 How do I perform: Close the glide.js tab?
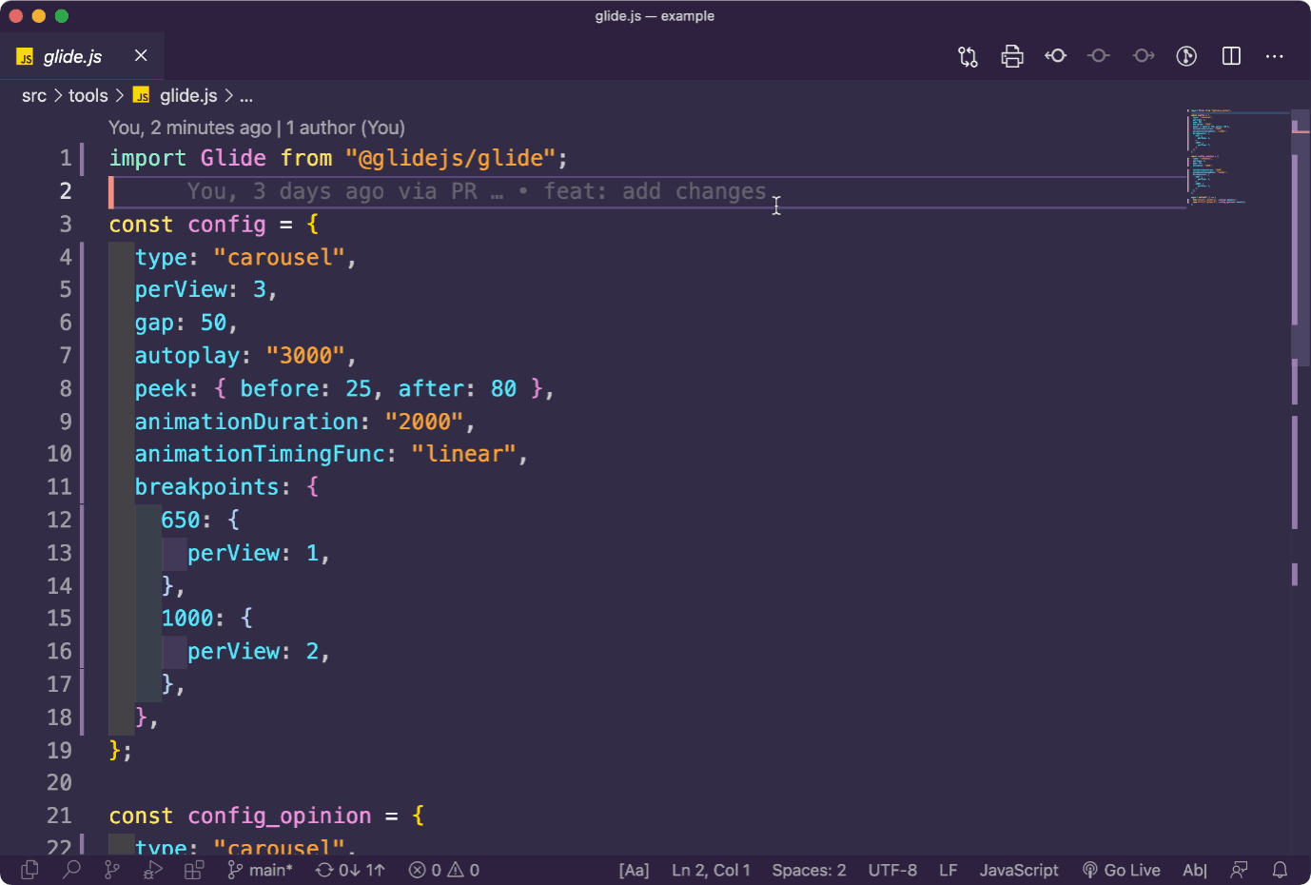[x=141, y=55]
